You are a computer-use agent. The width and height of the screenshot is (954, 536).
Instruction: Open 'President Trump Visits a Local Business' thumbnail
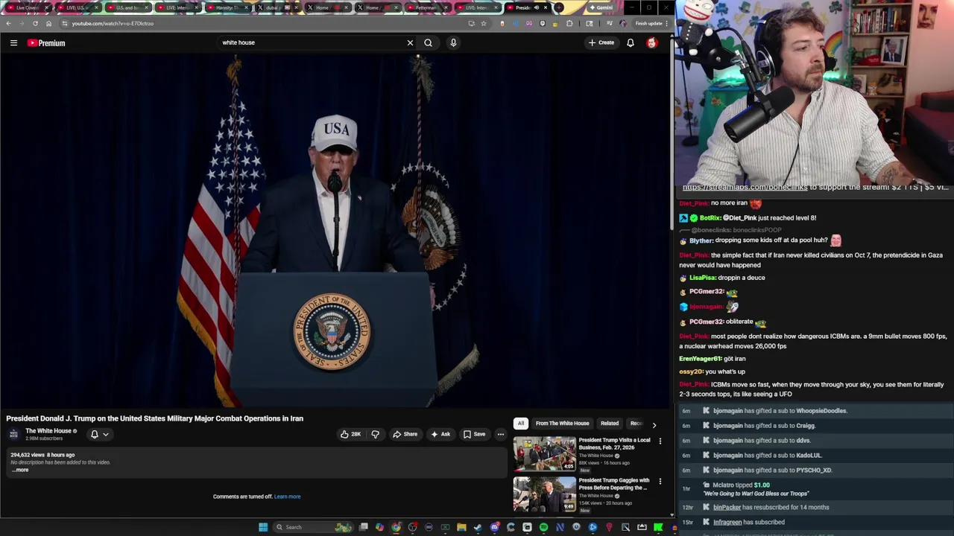544,453
